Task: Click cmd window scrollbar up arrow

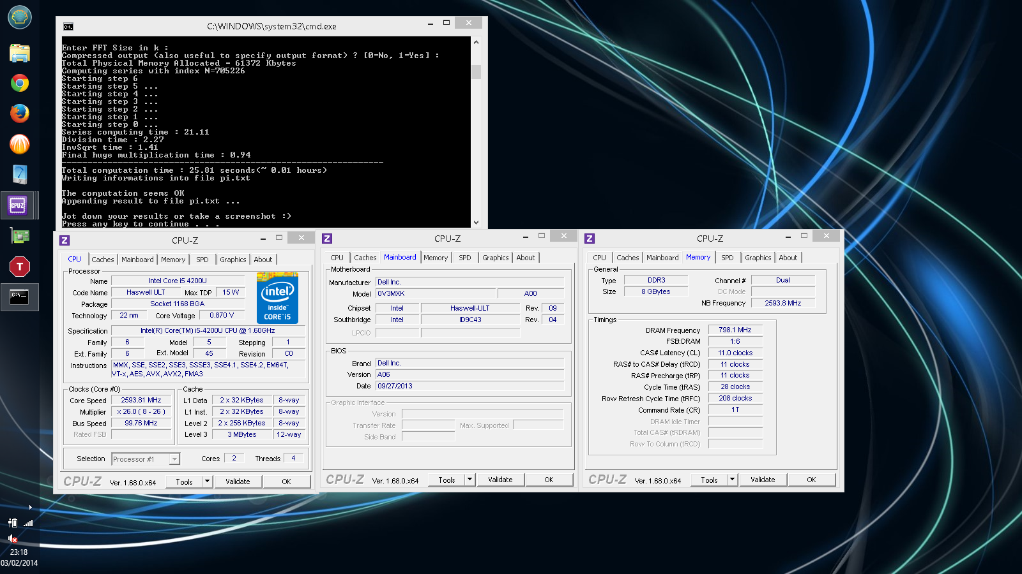Action: tap(476, 42)
